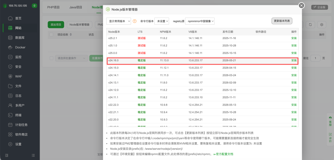
Task: Install Node v24.13.1 via 安装 link
Action: (294, 83)
